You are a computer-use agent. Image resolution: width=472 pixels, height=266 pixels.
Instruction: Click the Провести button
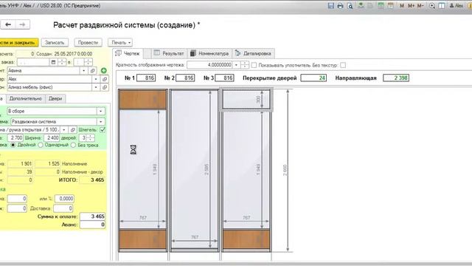click(88, 43)
